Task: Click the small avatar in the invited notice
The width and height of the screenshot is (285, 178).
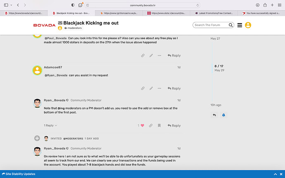Action: (46, 138)
